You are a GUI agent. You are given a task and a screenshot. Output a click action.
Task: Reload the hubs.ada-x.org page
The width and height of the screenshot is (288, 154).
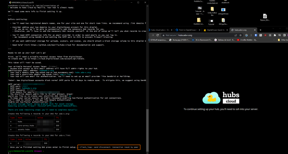click(x=157, y=35)
